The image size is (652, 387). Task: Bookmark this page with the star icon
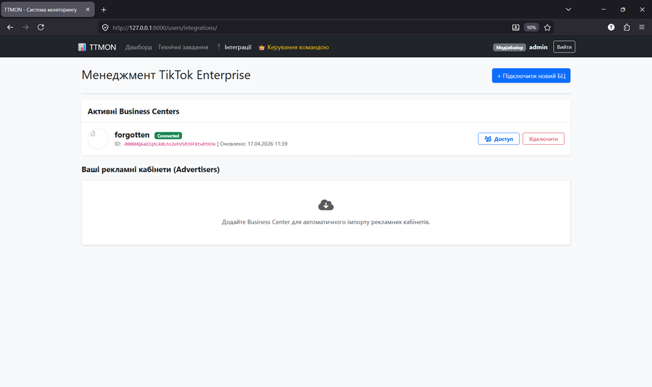pyautogui.click(x=547, y=27)
